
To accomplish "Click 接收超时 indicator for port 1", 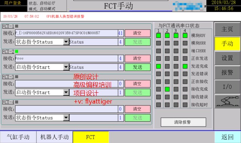I will [x=159, y=105].
